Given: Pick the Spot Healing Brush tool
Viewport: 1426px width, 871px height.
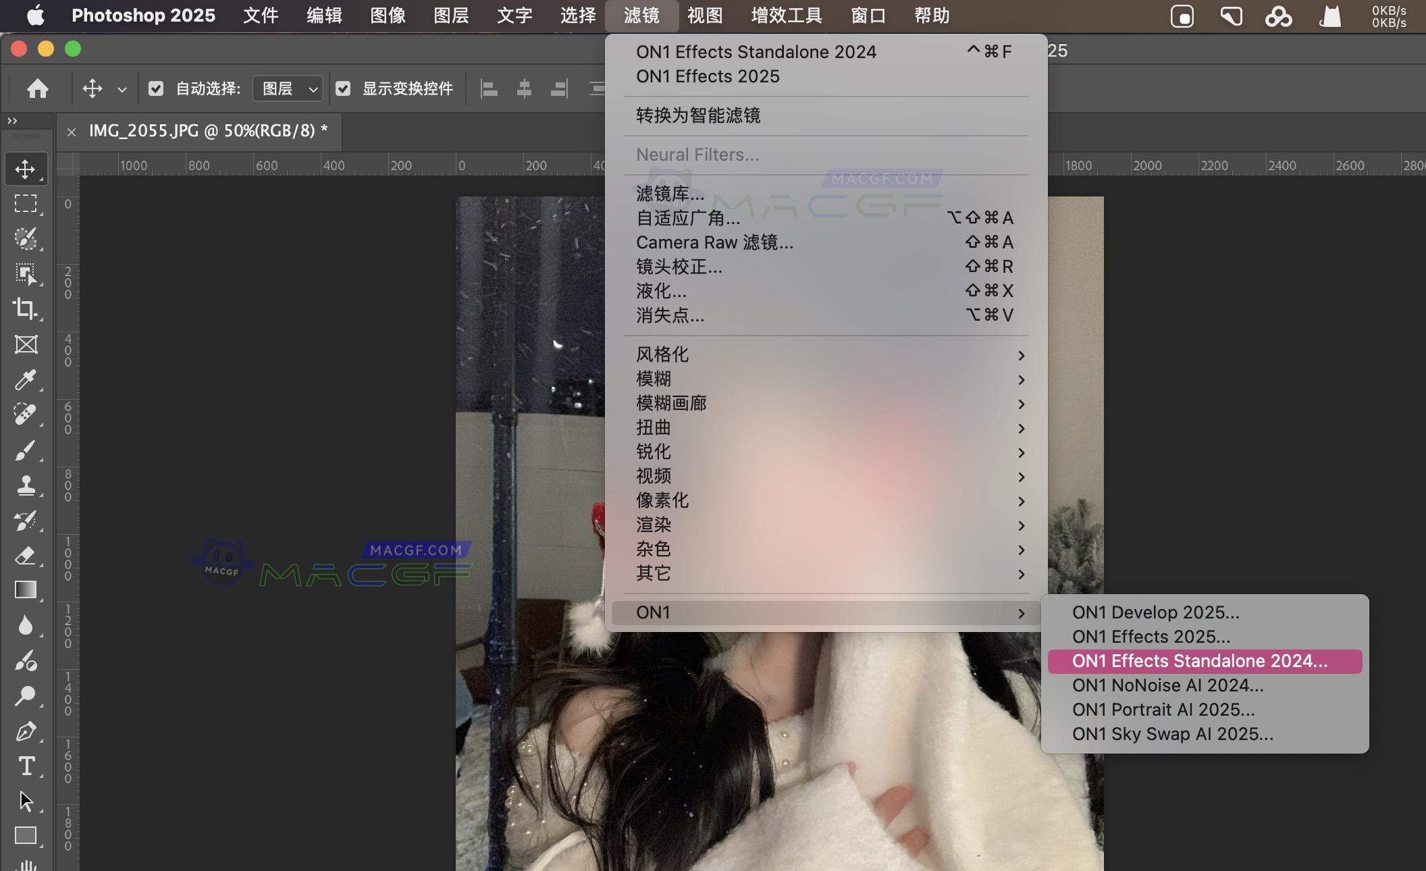Looking at the screenshot, I should 26,414.
